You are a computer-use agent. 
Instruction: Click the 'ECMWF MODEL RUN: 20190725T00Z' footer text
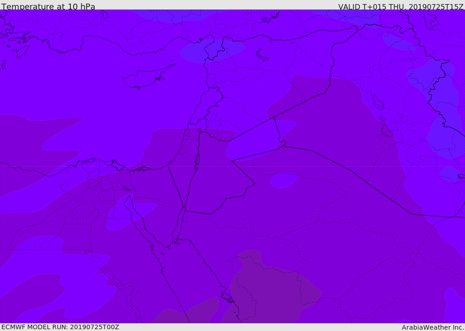[60, 327]
